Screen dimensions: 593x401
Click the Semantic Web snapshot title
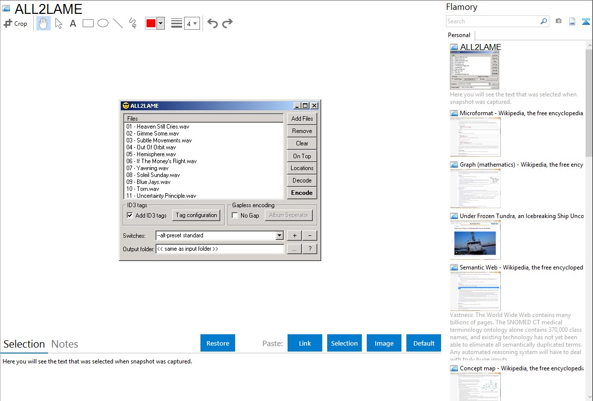pos(521,267)
